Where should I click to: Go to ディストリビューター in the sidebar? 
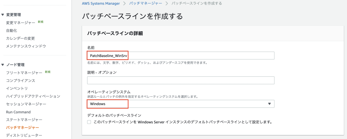coord(24,135)
